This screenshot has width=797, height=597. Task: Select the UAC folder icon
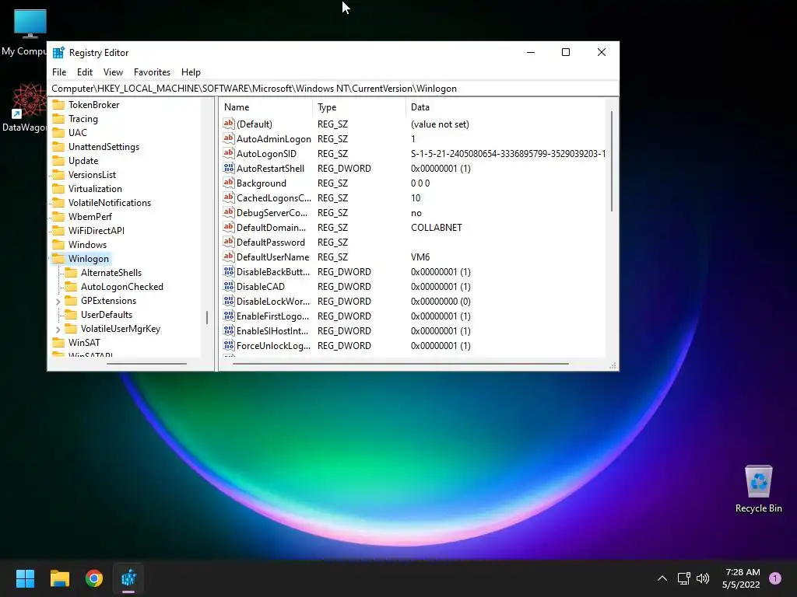59,132
